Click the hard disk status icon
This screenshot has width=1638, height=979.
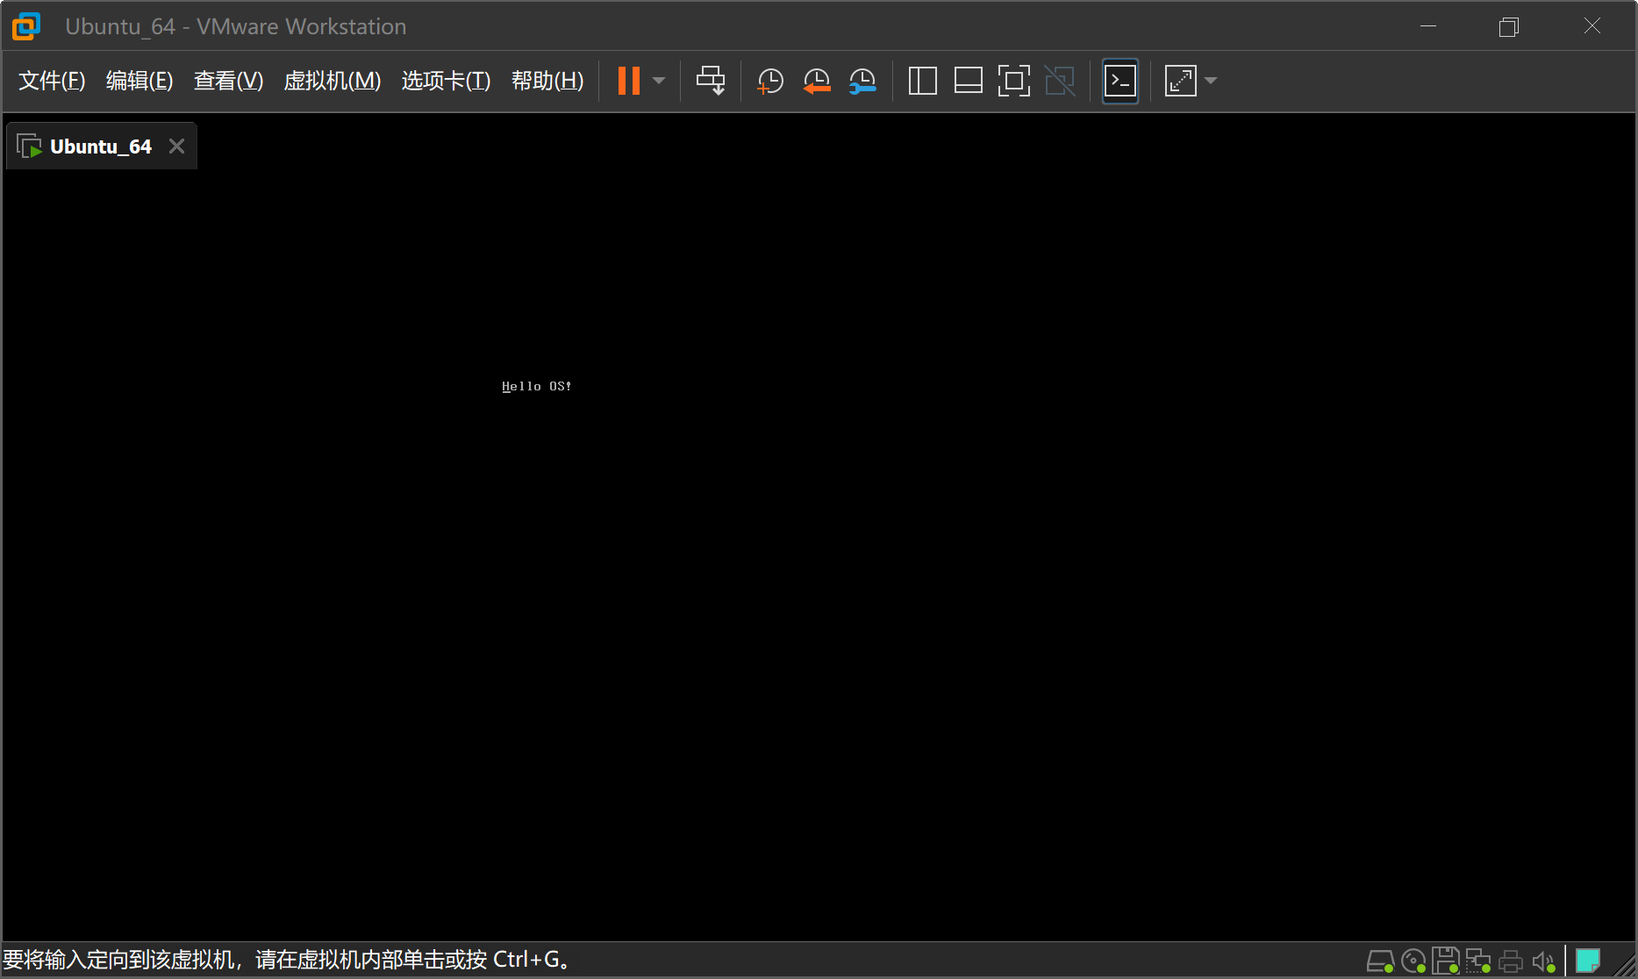(x=1380, y=961)
